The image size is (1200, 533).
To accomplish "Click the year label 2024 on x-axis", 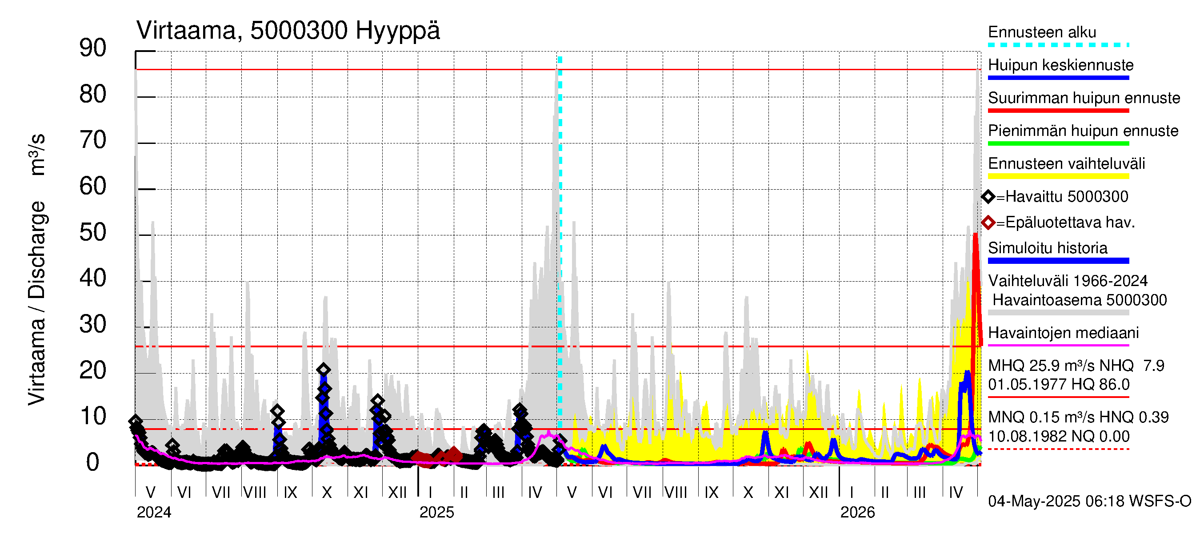I will click(154, 512).
